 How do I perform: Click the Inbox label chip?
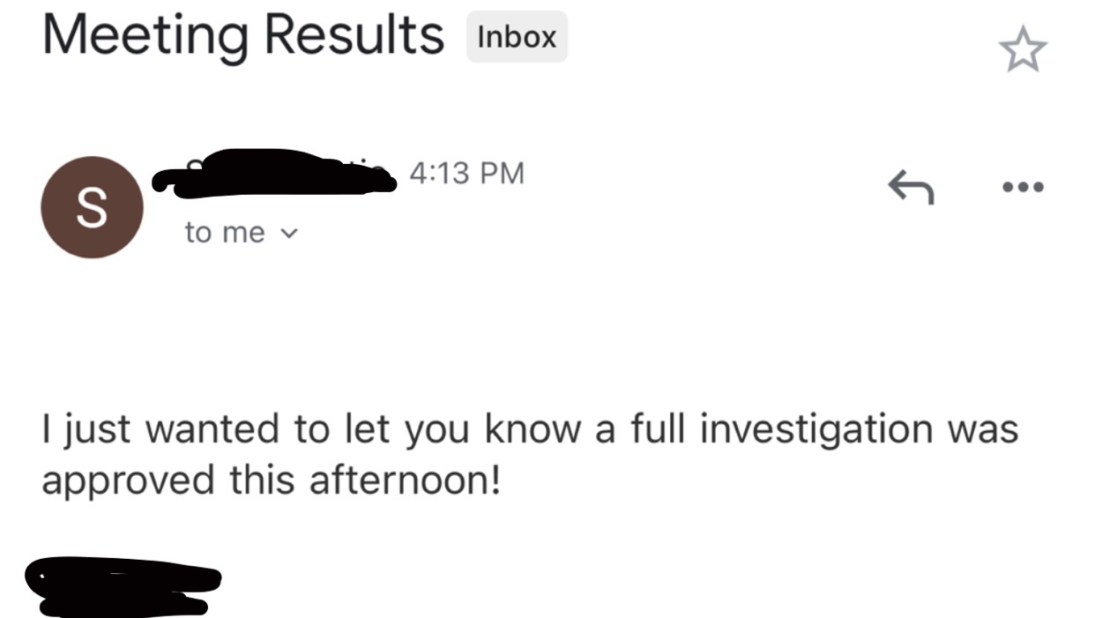pyautogui.click(x=517, y=37)
